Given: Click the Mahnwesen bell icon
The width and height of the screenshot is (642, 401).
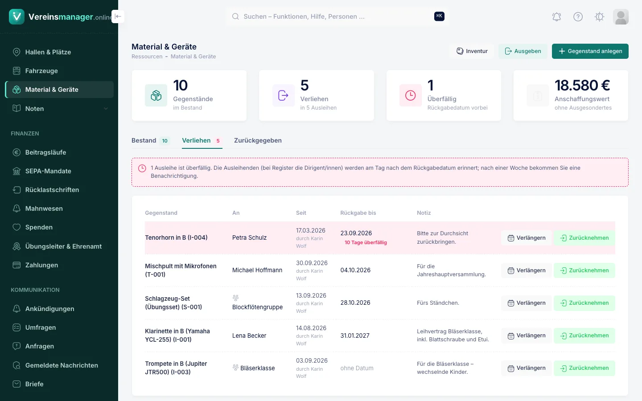Looking at the screenshot, I should click(x=16, y=209).
